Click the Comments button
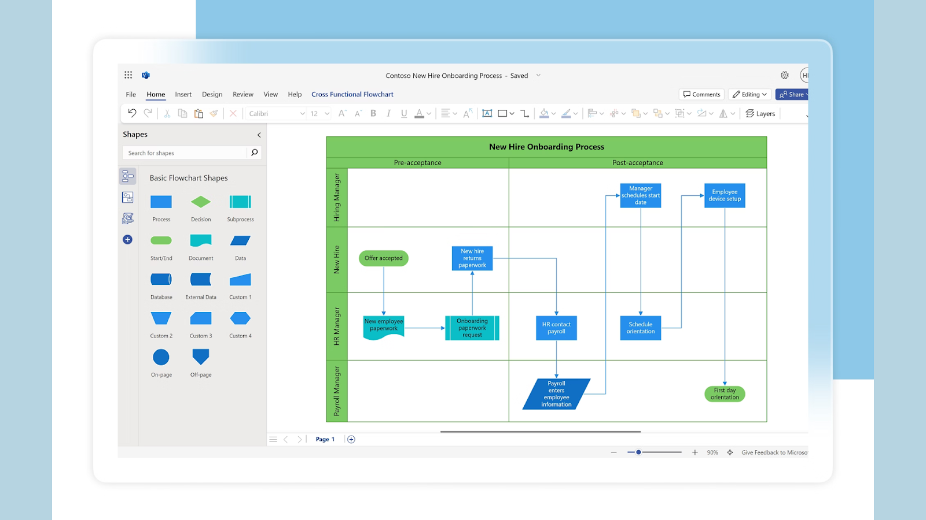Viewport: 926px width, 520px height. point(701,94)
